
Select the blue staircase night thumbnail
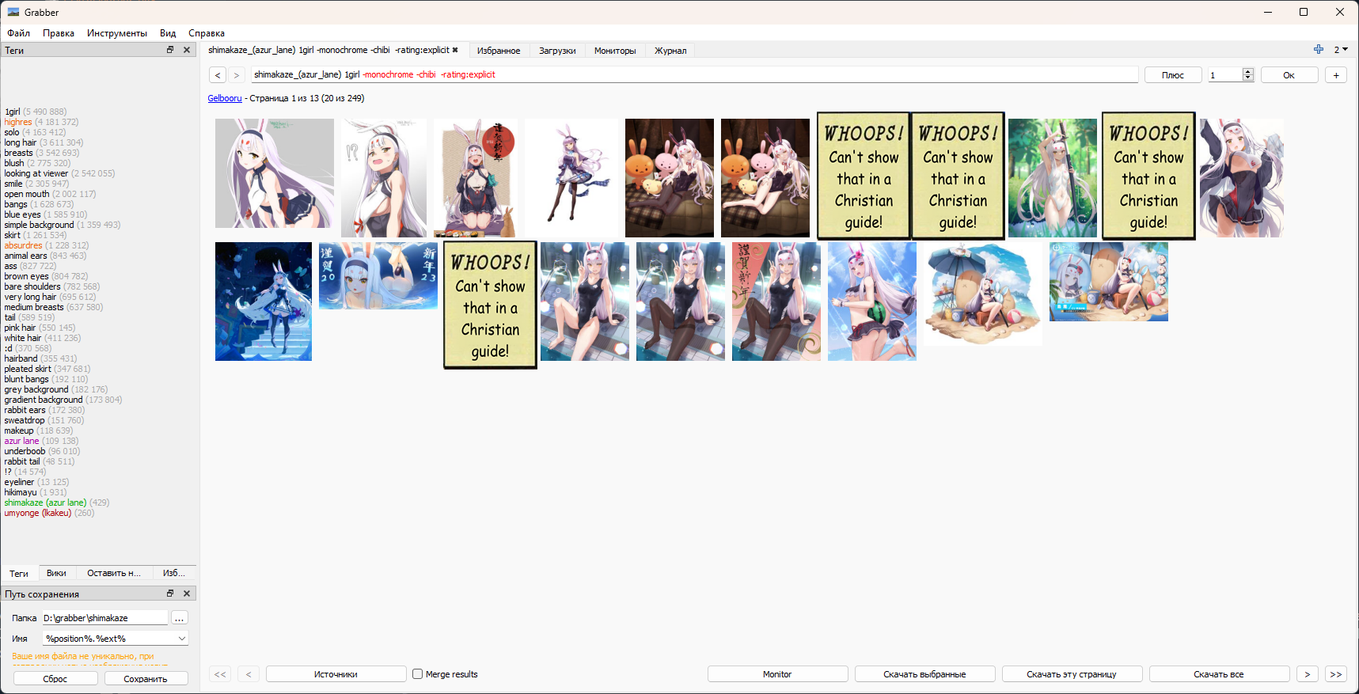click(x=264, y=301)
